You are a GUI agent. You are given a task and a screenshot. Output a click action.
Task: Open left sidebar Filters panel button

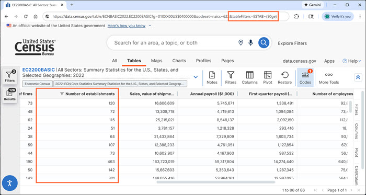pyautogui.click(x=9, y=76)
